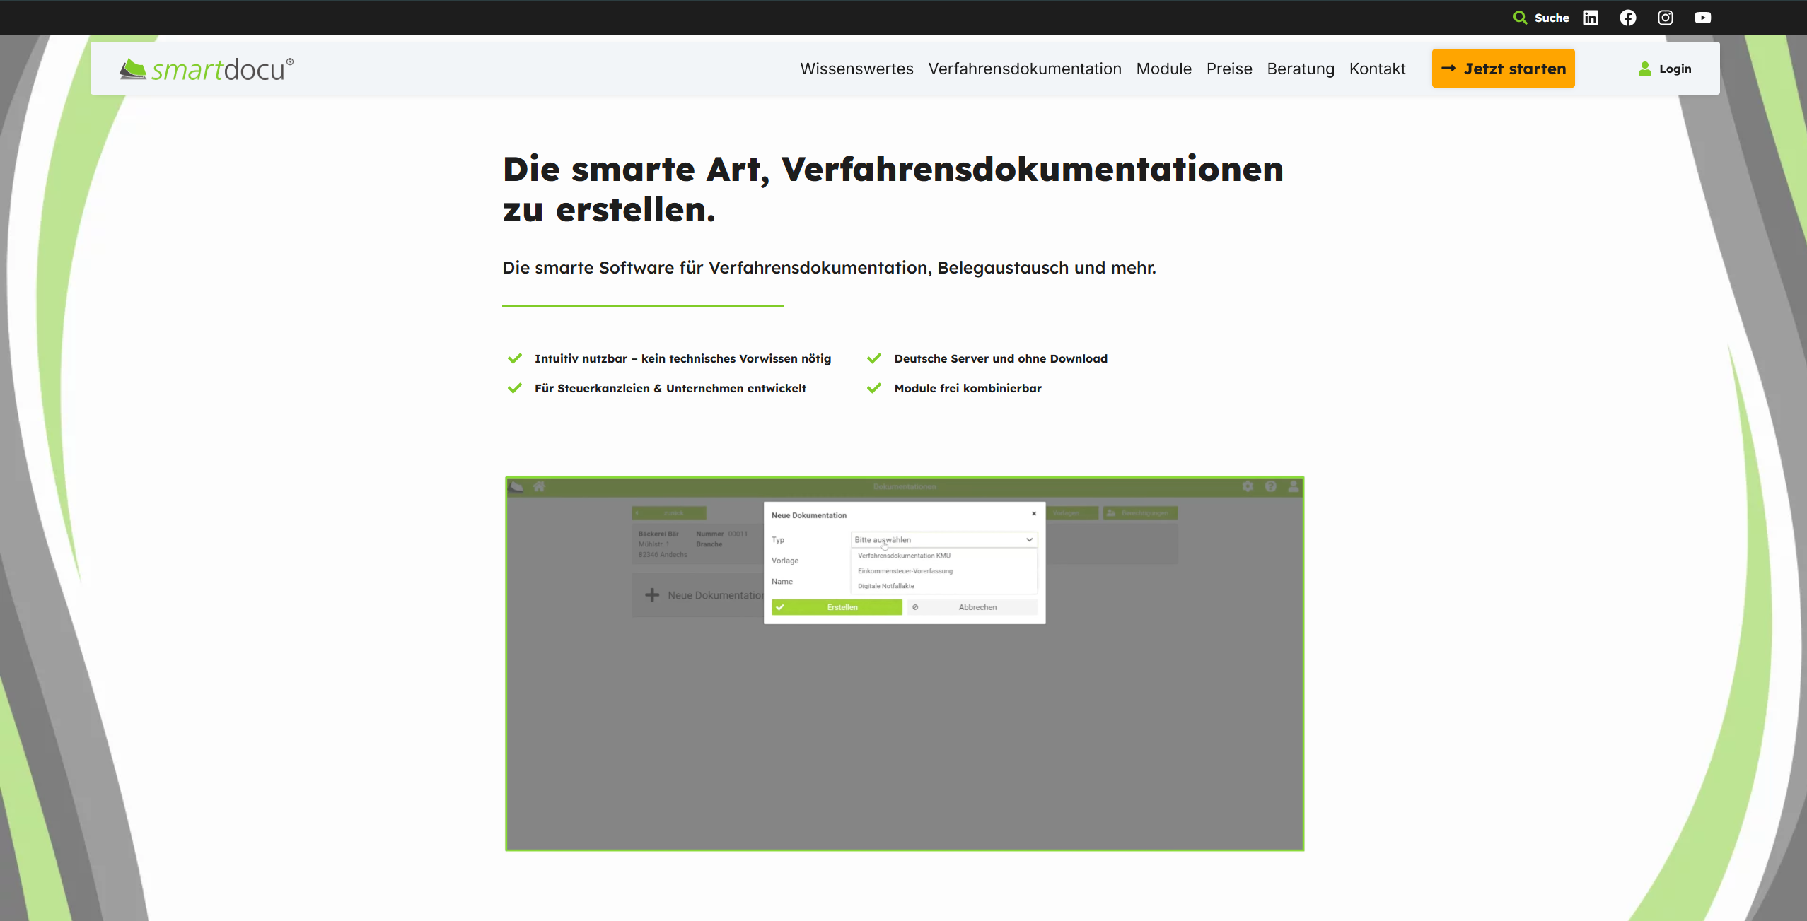The height and width of the screenshot is (921, 1807).
Task: Open the LinkedIn icon
Action: tap(1591, 17)
